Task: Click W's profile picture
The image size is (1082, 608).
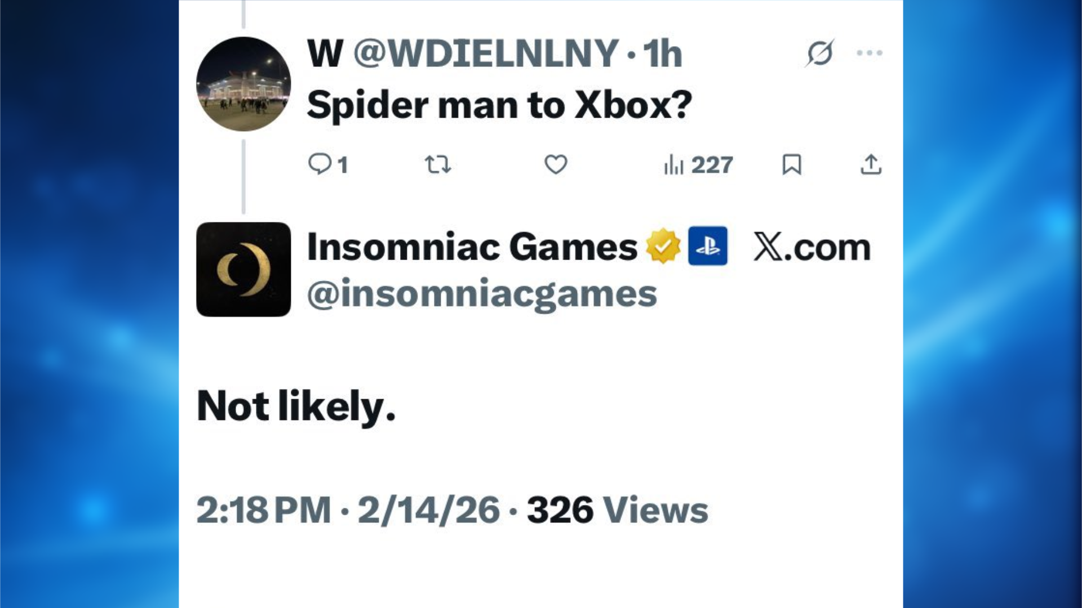Action: point(243,84)
